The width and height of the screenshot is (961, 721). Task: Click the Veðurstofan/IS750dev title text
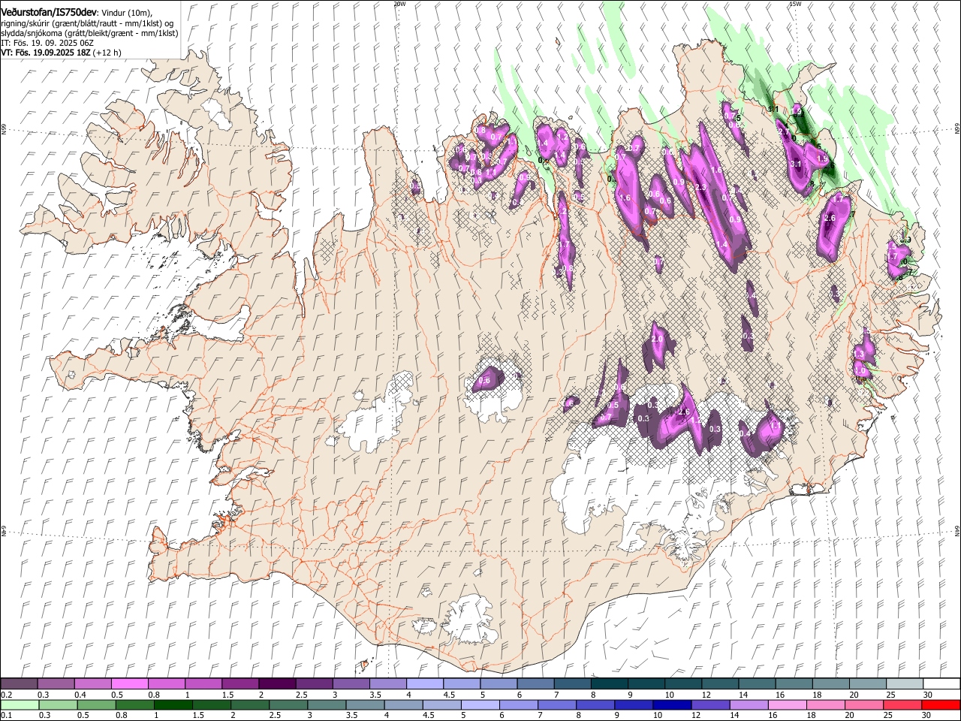(x=49, y=11)
